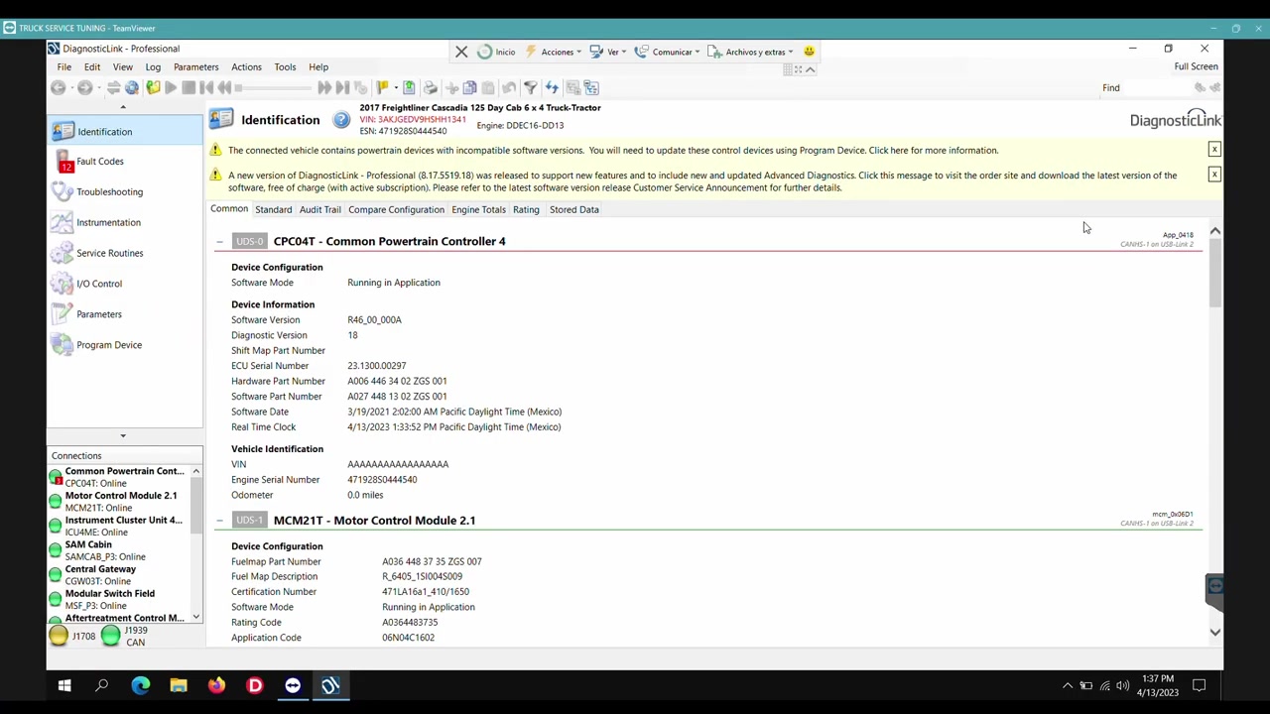Switch to Compare Configuration tab
This screenshot has height=714, width=1270.
tap(396, 209)
